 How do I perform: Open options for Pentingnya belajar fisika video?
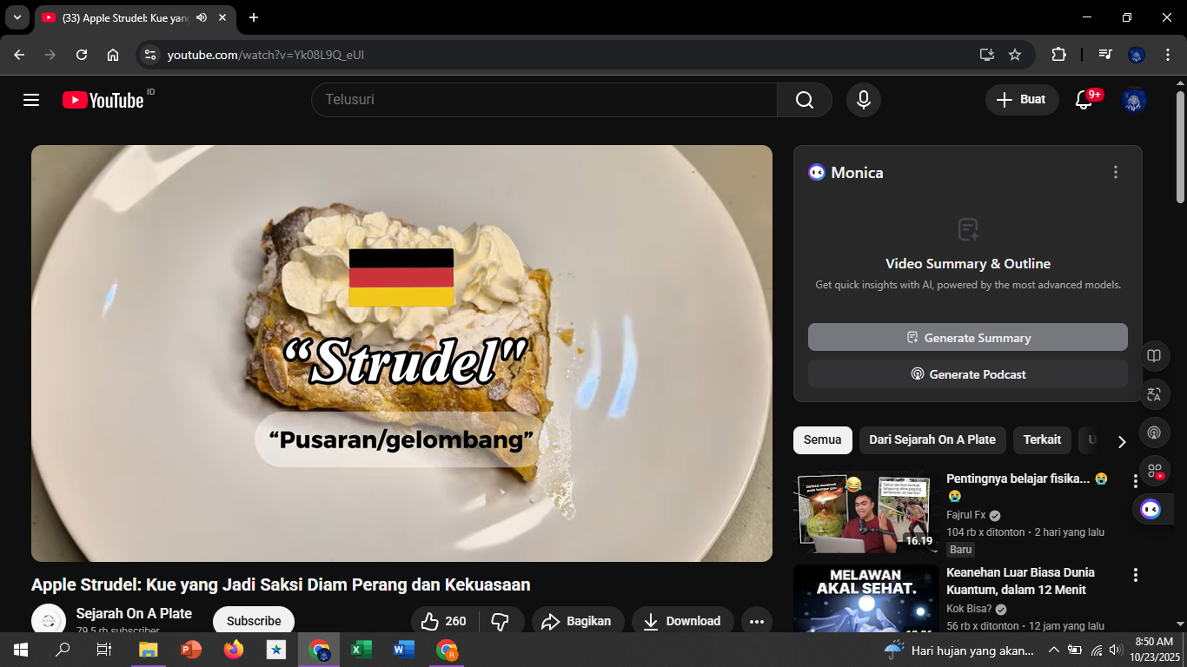coord(1135,480)
